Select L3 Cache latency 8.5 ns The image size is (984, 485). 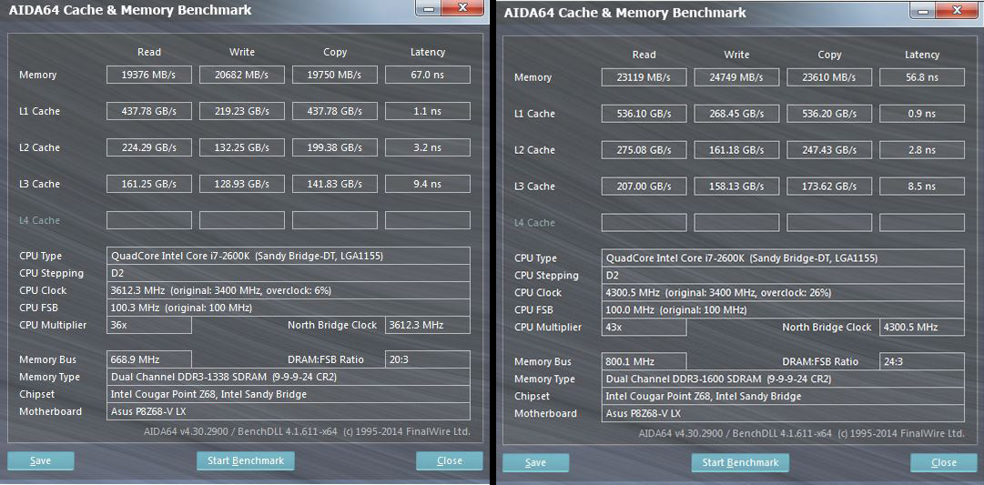(922, 187)
